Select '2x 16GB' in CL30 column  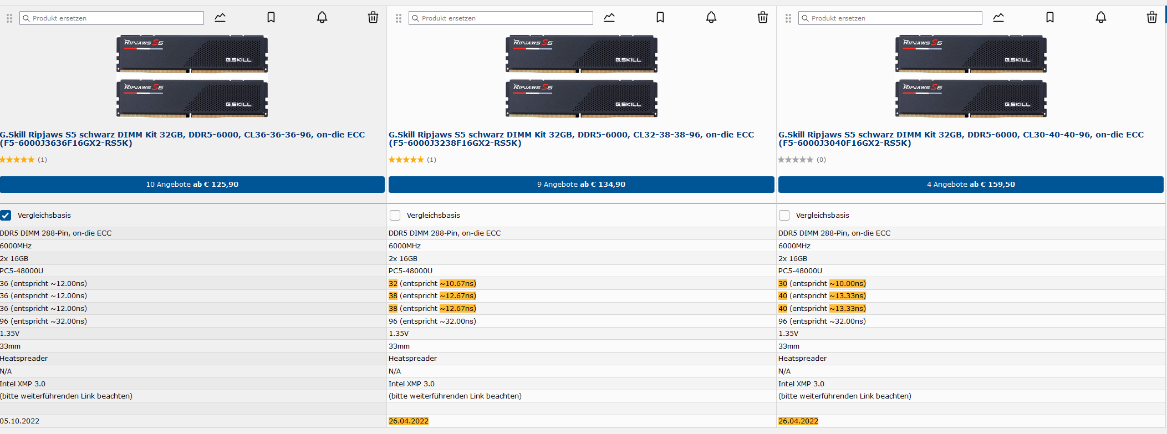[x=793, y=258]
